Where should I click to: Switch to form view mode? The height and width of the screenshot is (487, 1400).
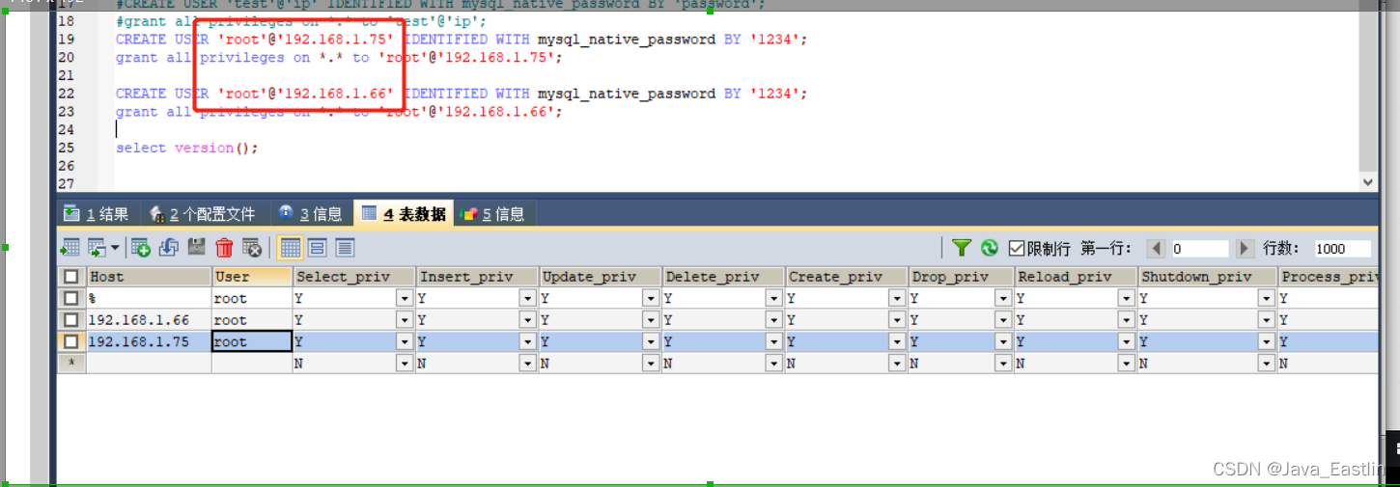[x=317, y=248]
